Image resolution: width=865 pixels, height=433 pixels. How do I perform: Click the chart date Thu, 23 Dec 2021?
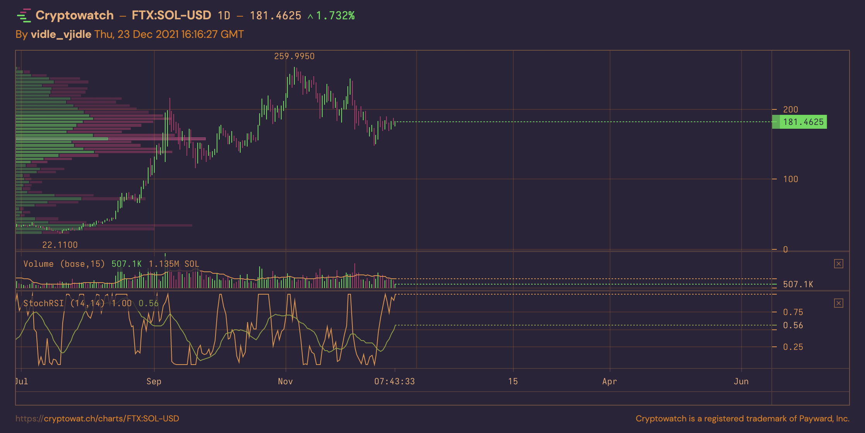137,34
